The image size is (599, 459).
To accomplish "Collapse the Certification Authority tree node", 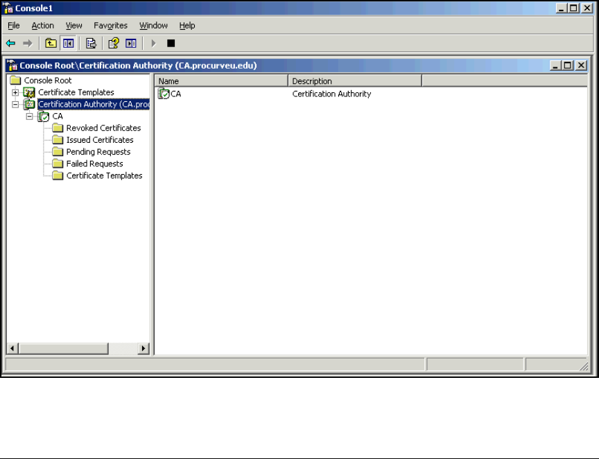I will 15,104.
